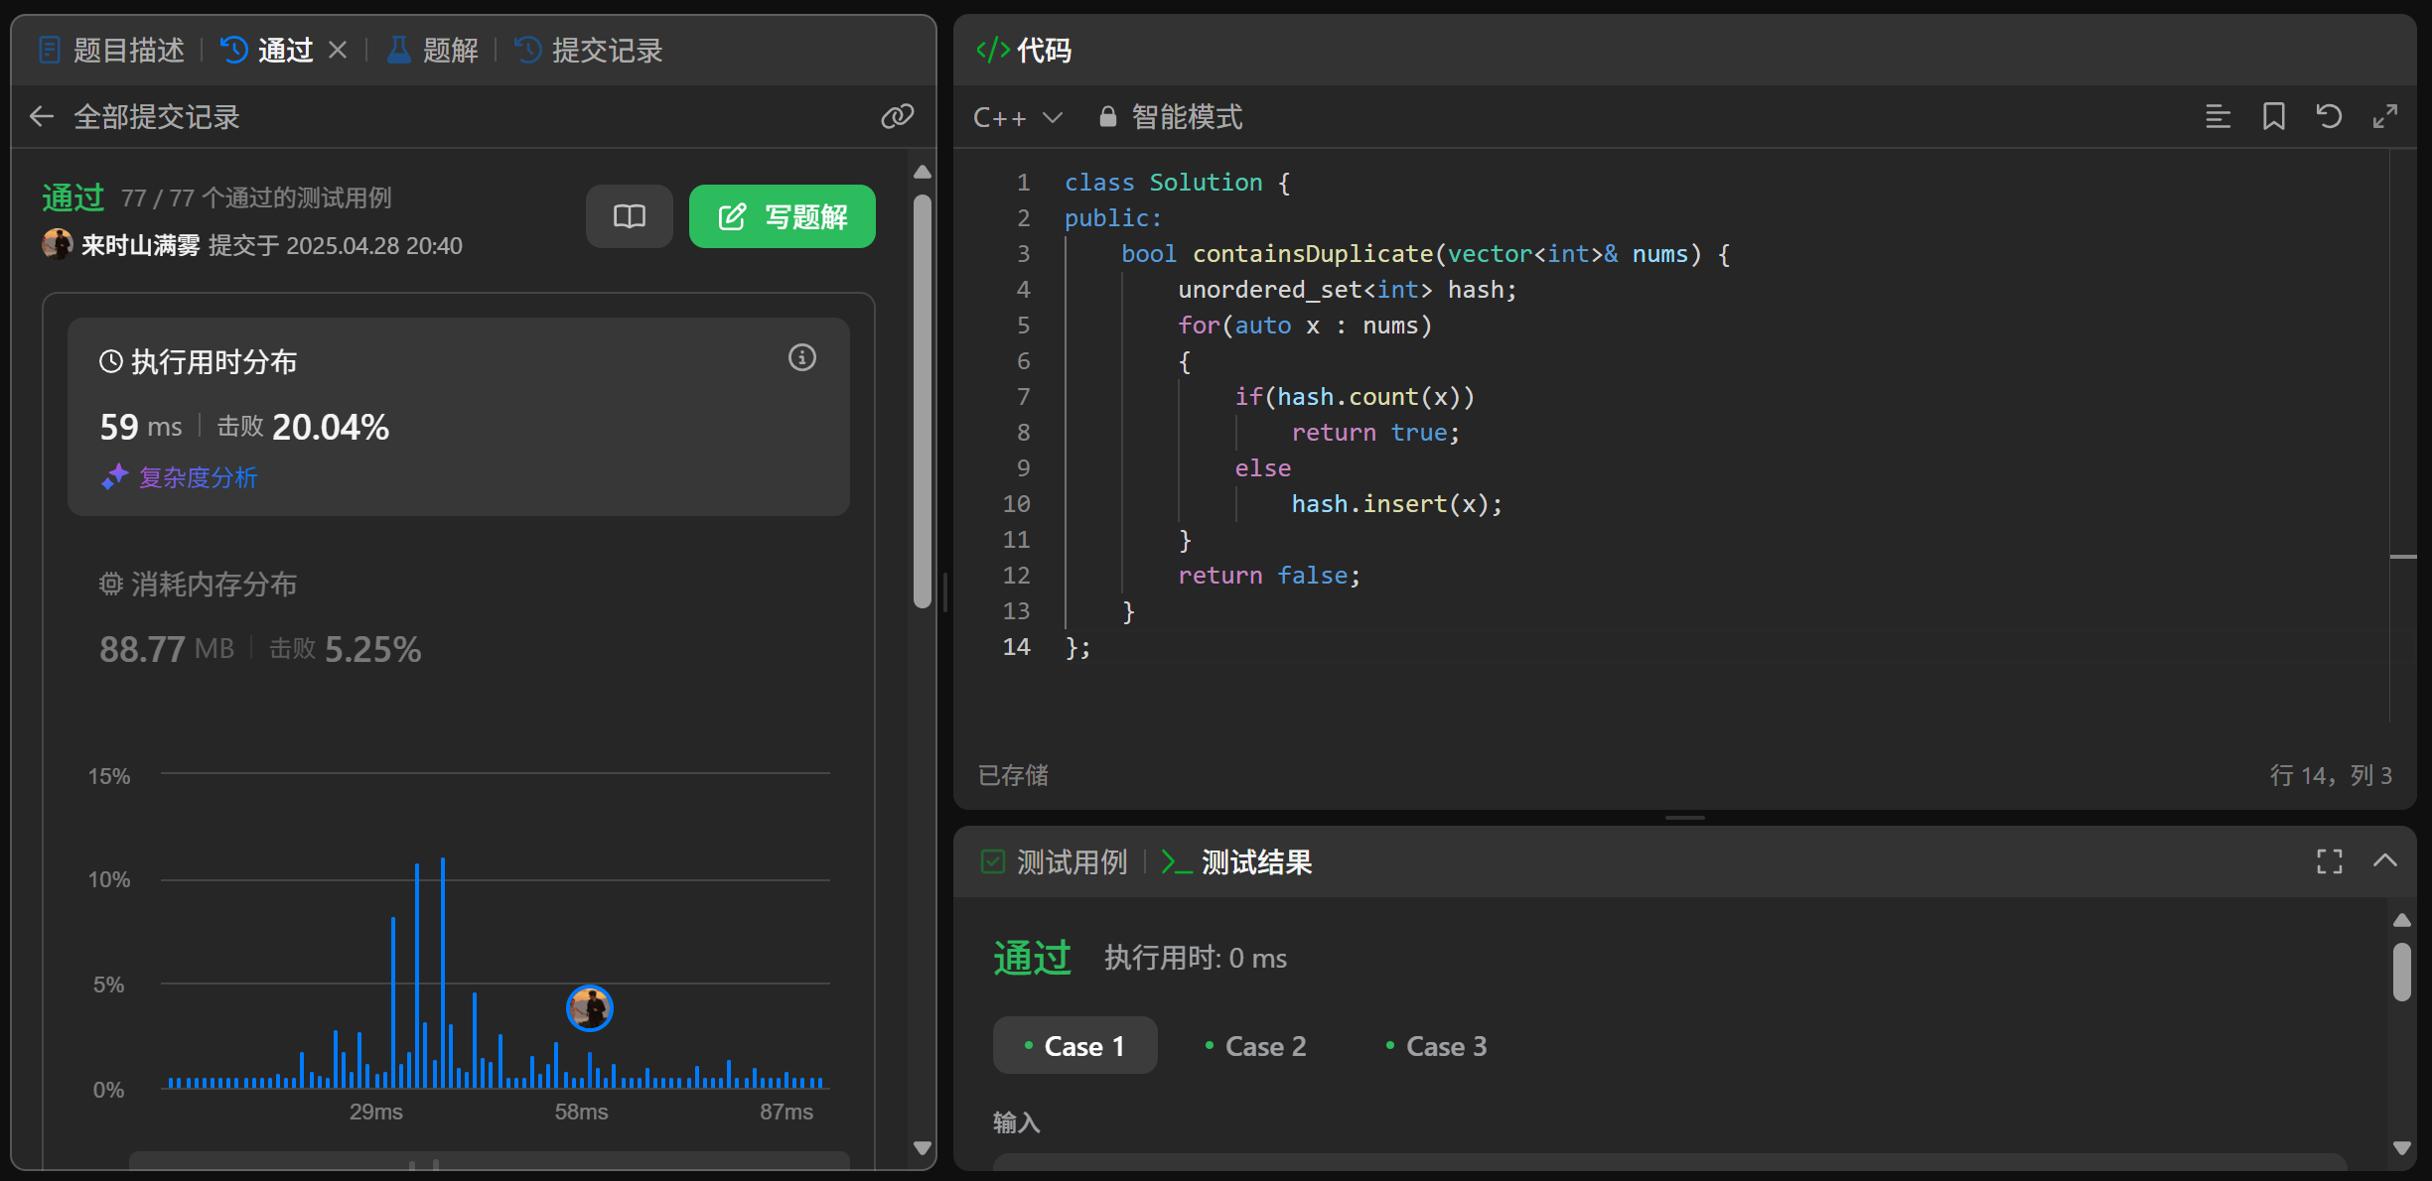
Task: Click the green 写题解 button
Action: 782,216
